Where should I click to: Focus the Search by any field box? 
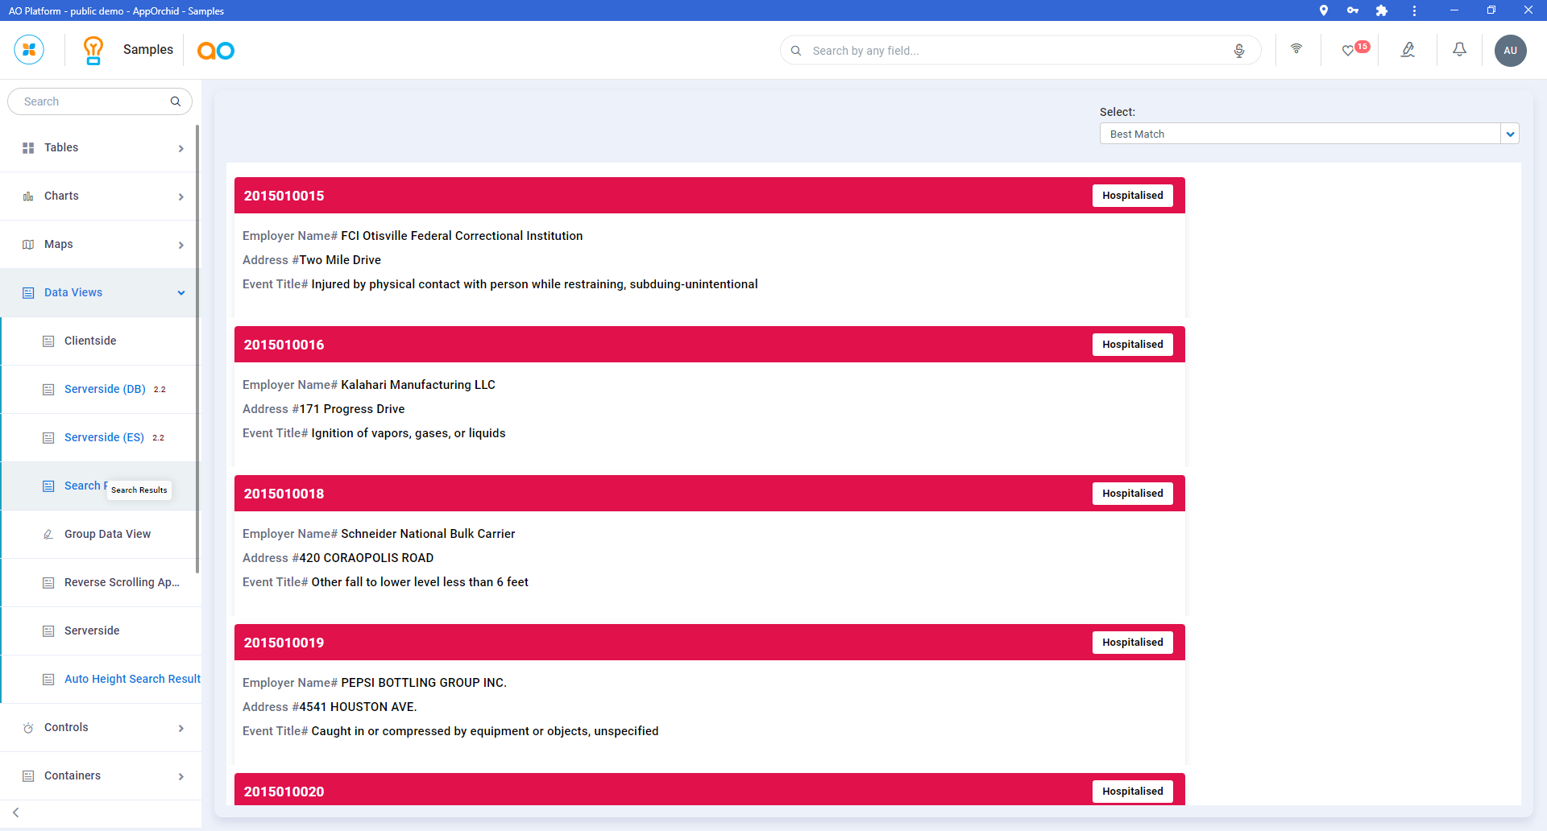[x=1015, y=51]
